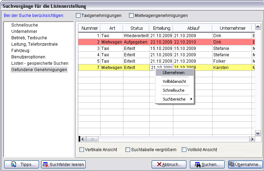Click the Suchfelder leeren icon
Screen dimensions: 264x171
click(x=45, y=164)
